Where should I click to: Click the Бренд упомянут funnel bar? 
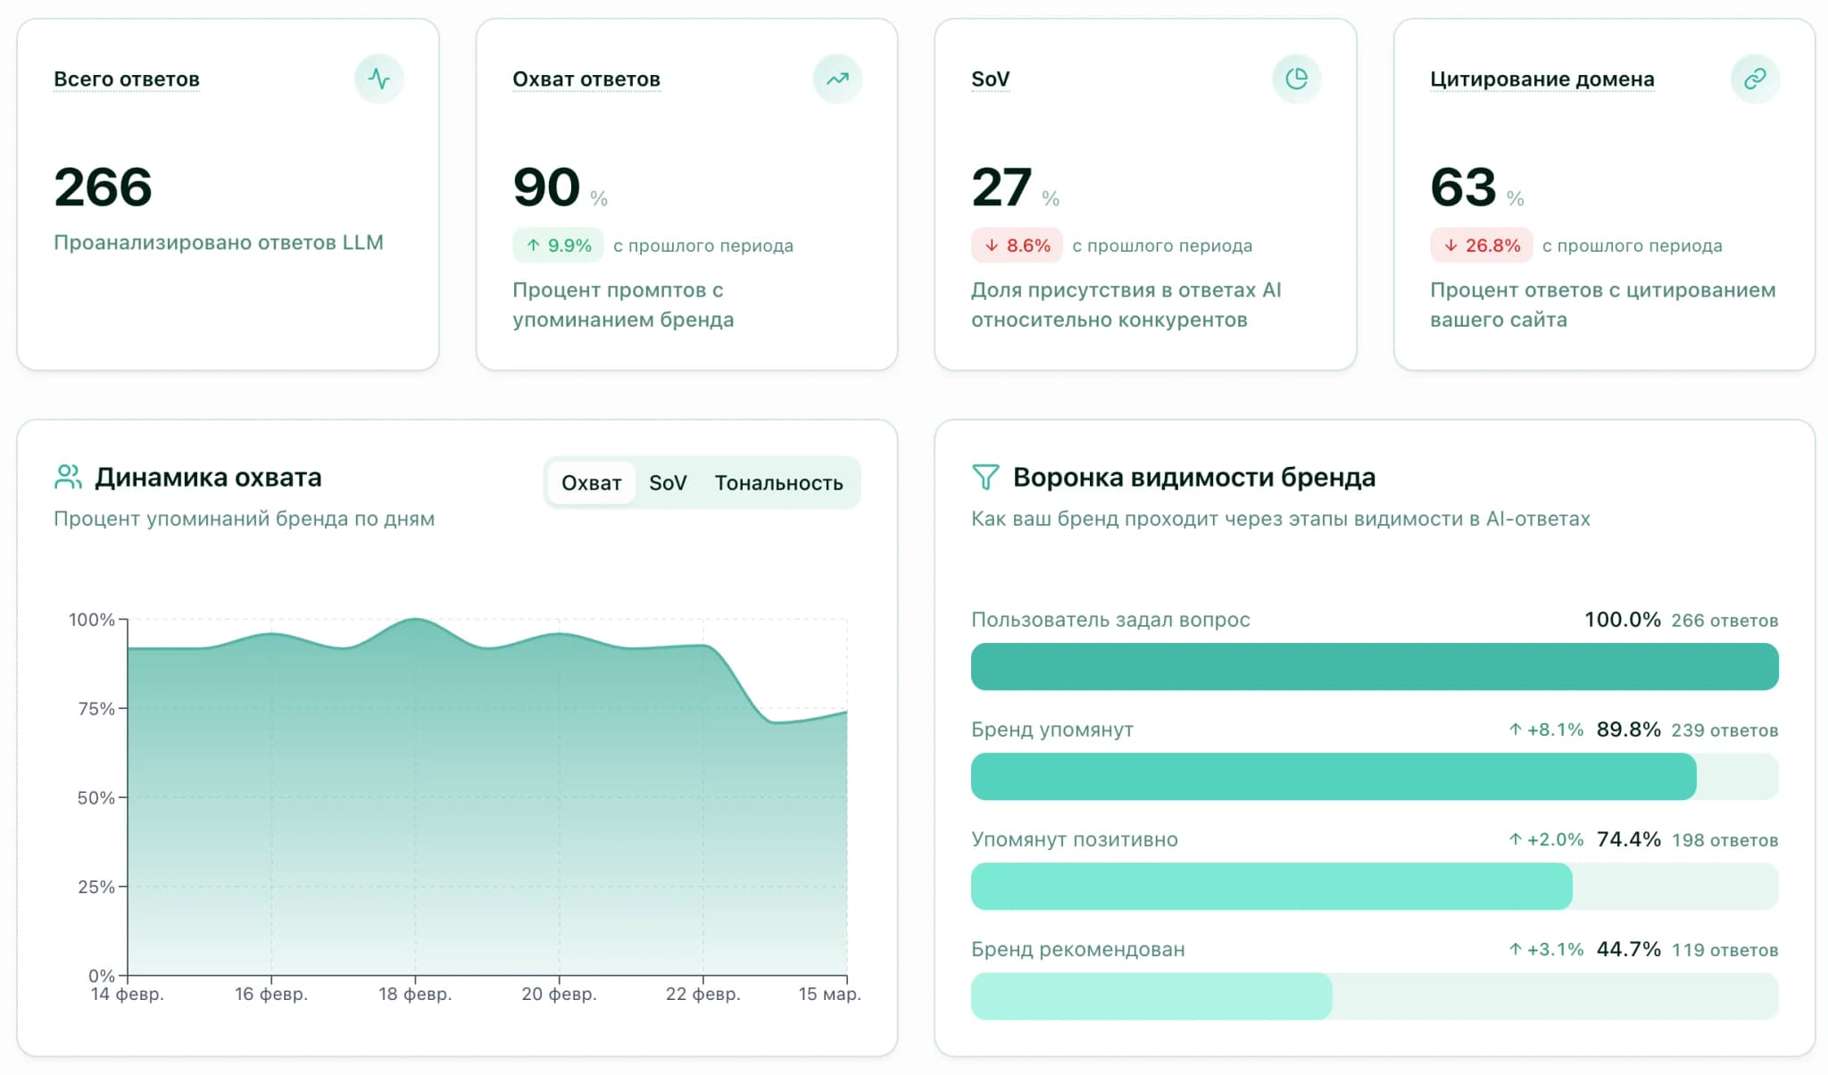pos(1333,777)
